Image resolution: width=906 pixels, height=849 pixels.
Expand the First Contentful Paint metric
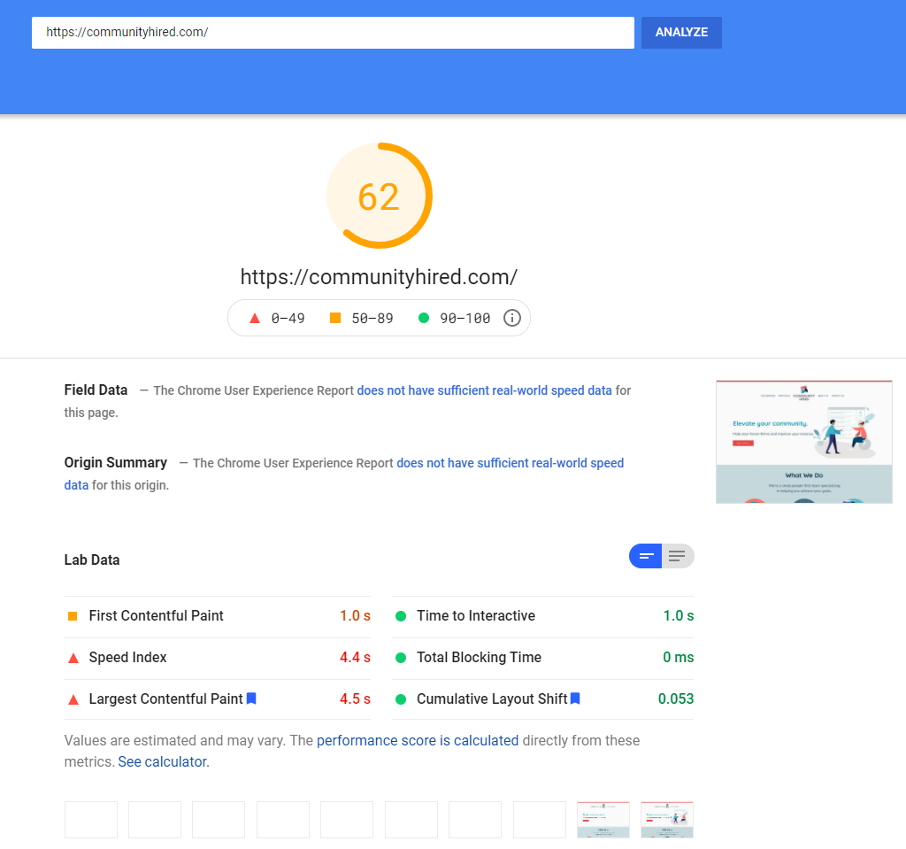tap(218, 616)
